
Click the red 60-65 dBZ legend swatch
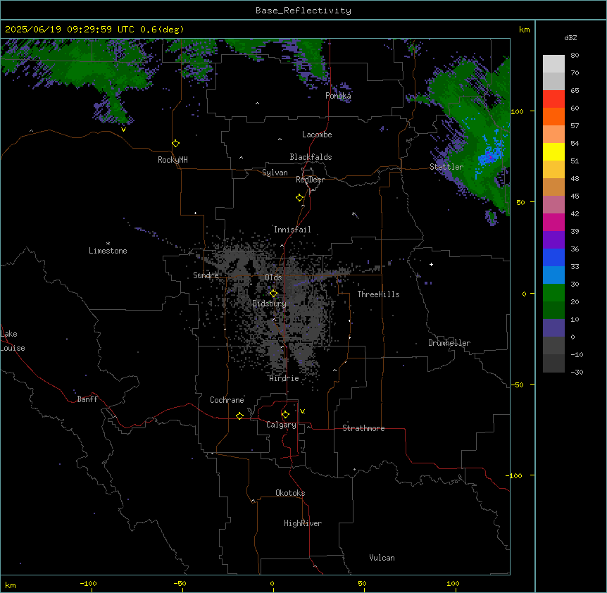click(x=553, y=99)
